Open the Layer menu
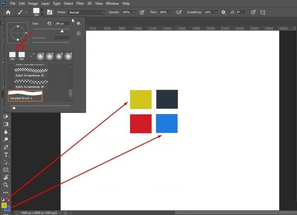Viewport: 297px width, 215px height. click(45, 3)
